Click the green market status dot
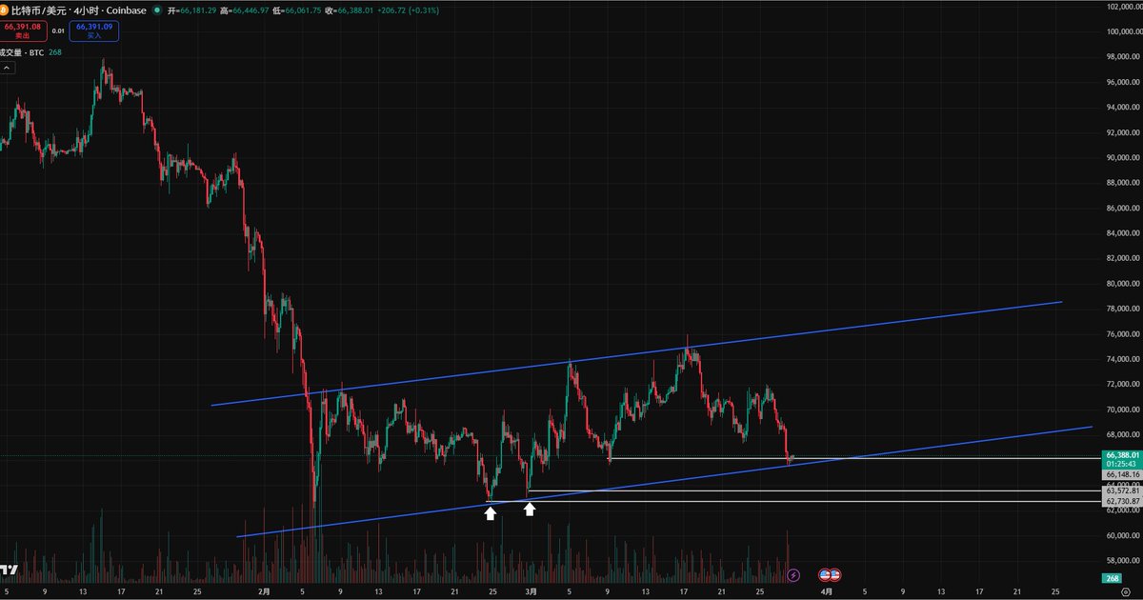Image resolution: width=1143 pixels, height=600 pixels. 157,9
